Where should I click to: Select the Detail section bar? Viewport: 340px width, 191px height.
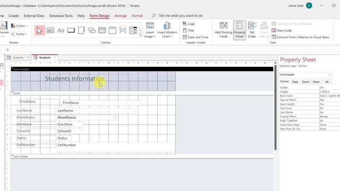[142, 93]
